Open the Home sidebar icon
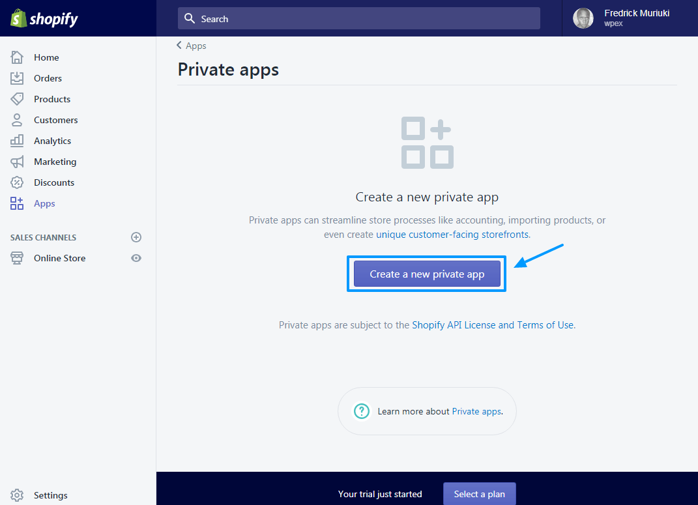The height and width of the screenshot is (505, 698). click(17, 57)
